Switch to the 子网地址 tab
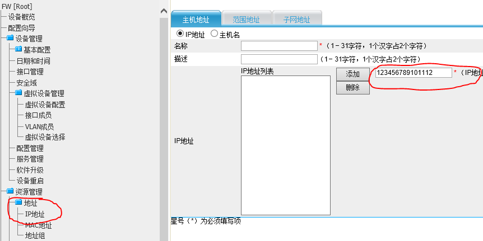This screenshot has height=241, width=483. click(x=297, y=18)
